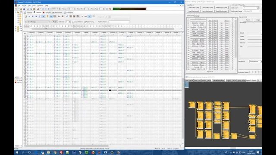
Task: Click the Cut scissors icon in OpenMPT toolbar
Action: (x=28, y=9)
